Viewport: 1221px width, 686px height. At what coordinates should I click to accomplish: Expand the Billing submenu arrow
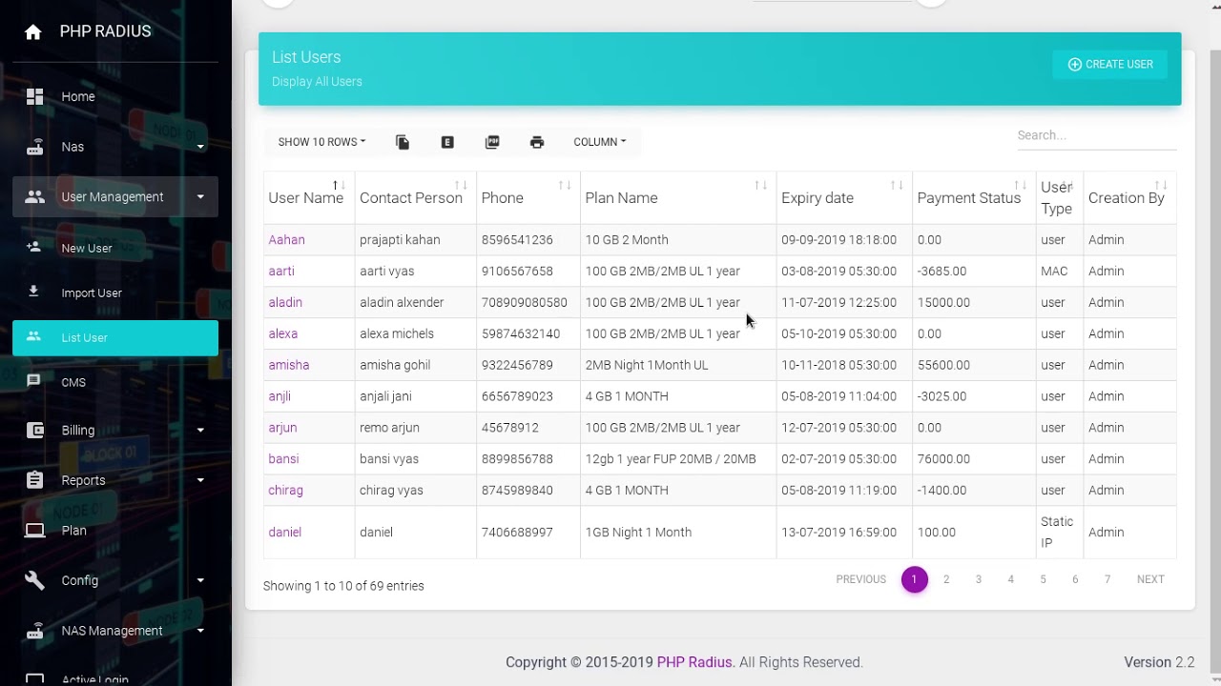click(200, 431)
